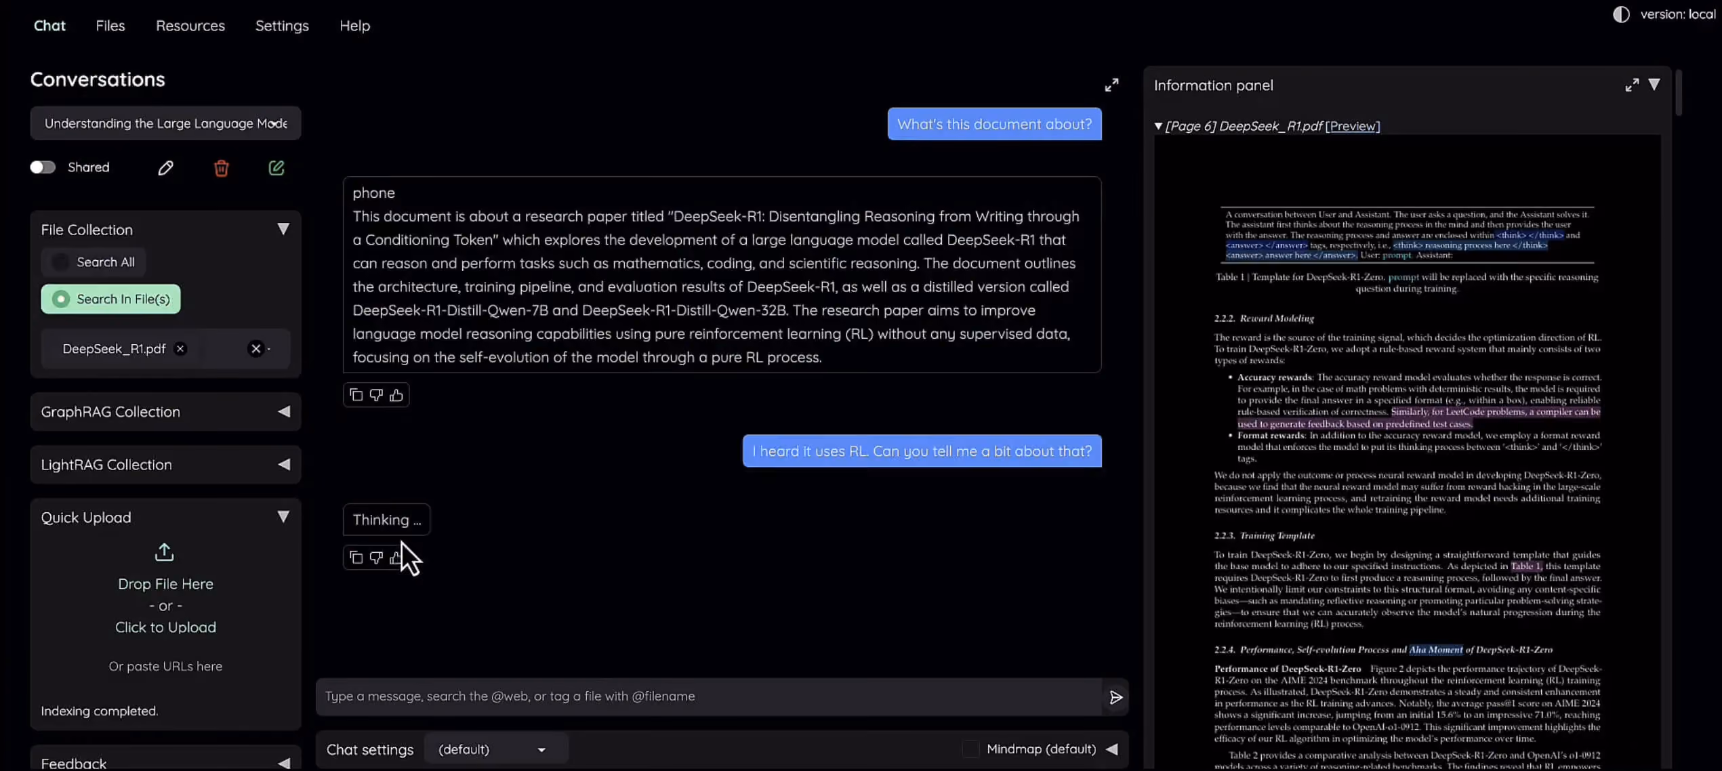Thumbs up the first answer
The image size is (1722, 771).
click(396, 394)
